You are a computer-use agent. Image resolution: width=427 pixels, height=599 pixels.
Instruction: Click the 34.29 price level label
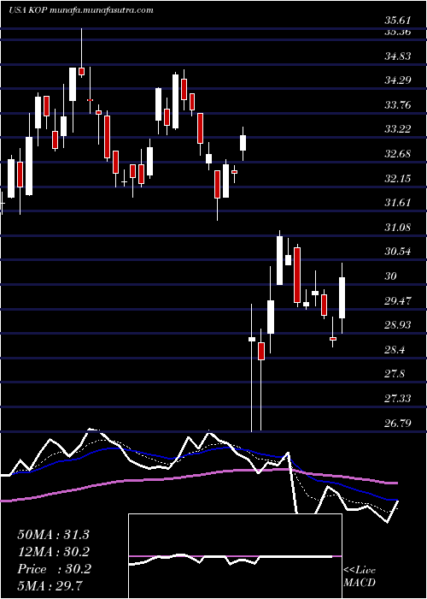397,80
